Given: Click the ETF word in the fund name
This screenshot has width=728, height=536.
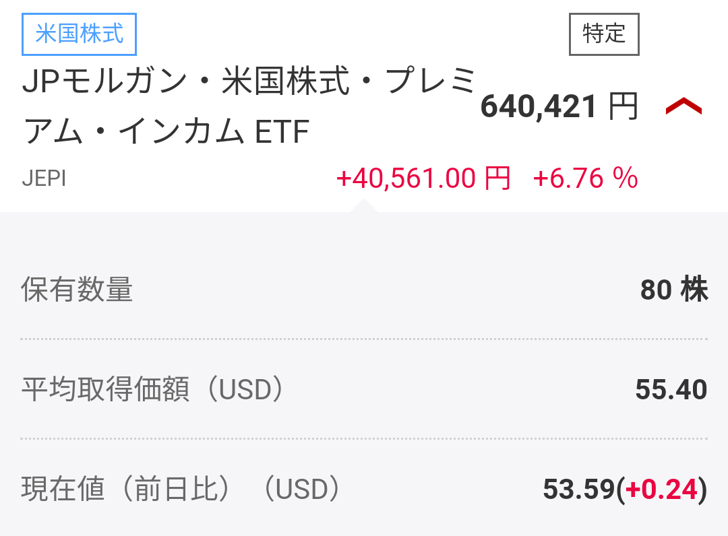Looking at the screenshot, I should click(x=282, y=133).
